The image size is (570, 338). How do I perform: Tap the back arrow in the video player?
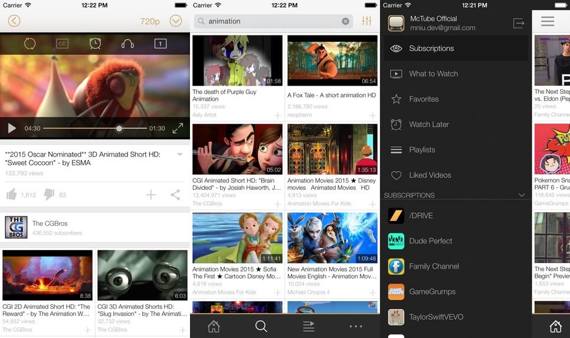pos(14,21)
